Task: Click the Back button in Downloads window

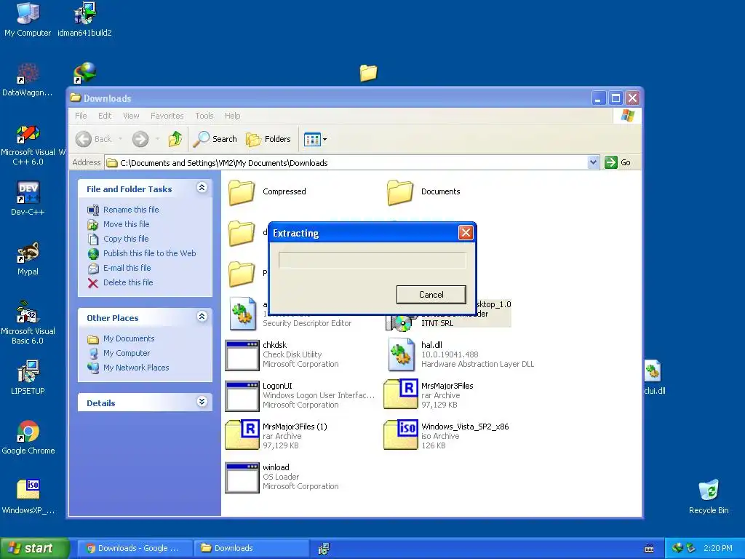Action: point(94,139)
